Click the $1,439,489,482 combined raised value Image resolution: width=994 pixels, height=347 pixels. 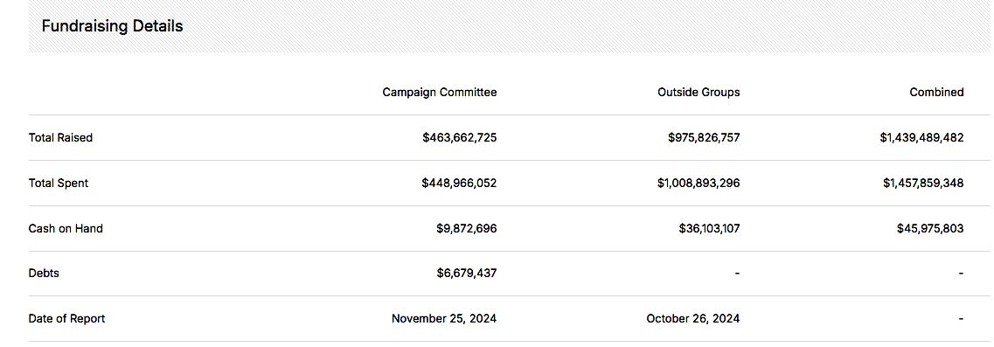click(x=921, y=137)
